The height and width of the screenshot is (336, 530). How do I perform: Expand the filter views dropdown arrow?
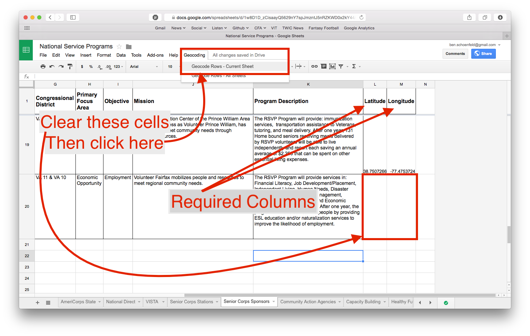click(x=347, y=67)
